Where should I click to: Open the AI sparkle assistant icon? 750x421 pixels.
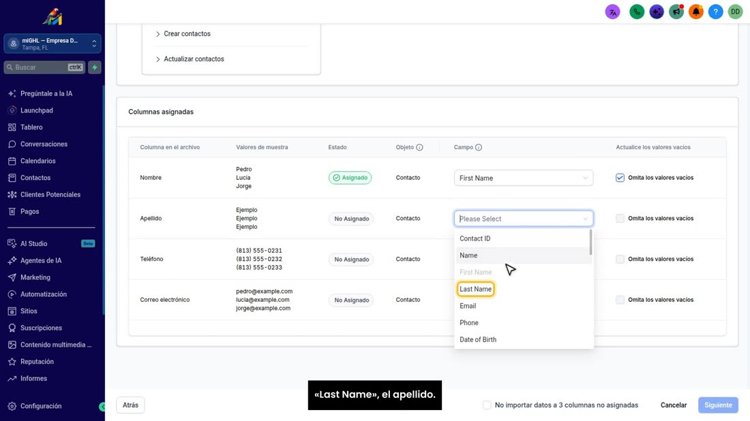click(x=657, y=12)
